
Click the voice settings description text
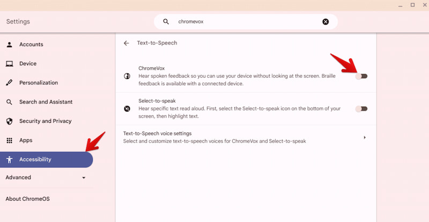[214, 142]
